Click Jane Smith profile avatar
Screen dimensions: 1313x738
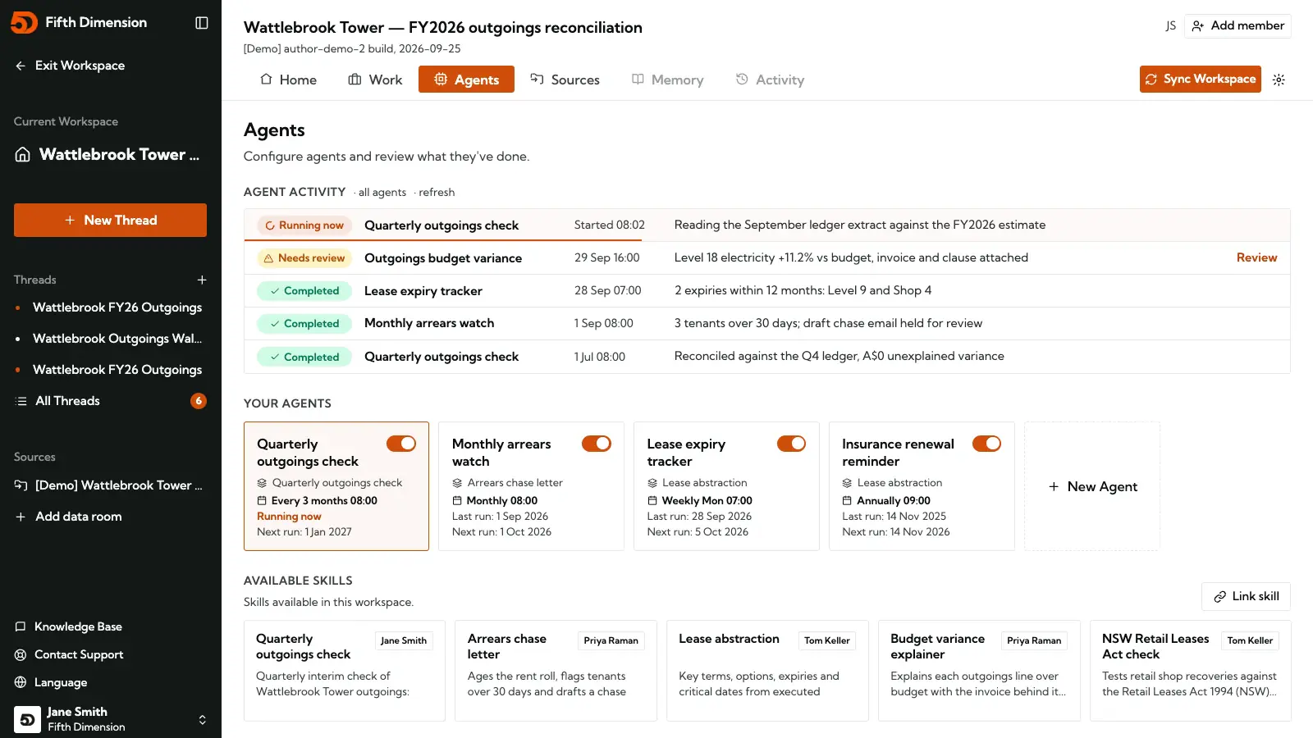coord(27,719)
